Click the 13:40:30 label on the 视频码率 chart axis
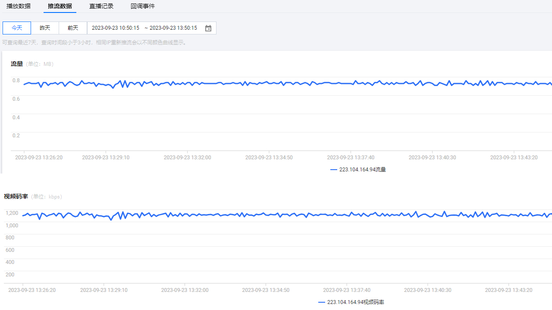This screenshot has width=552, height=310. click(428, 290)
